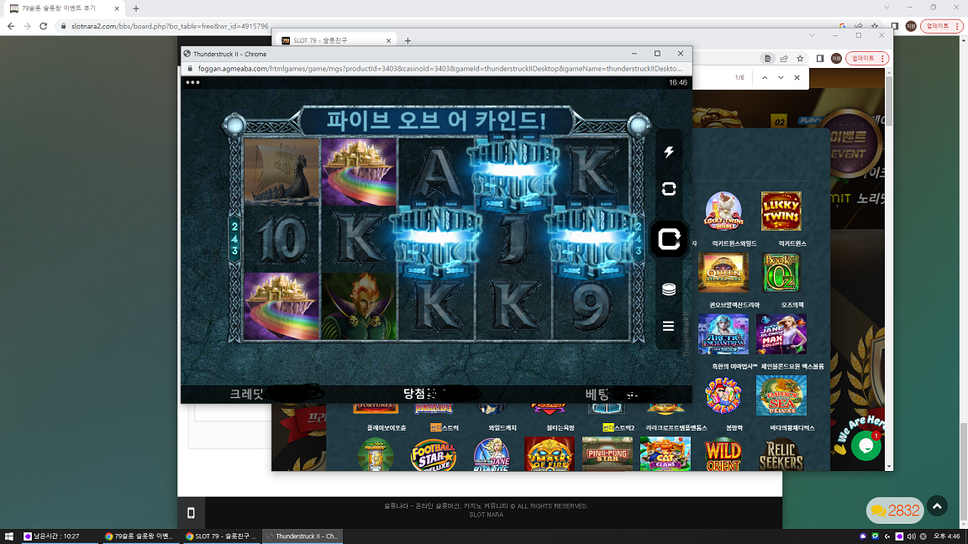The height and width of the screenshot is (544, 968).
Task: Go to next find-in-page result
Action: point(781,78)
